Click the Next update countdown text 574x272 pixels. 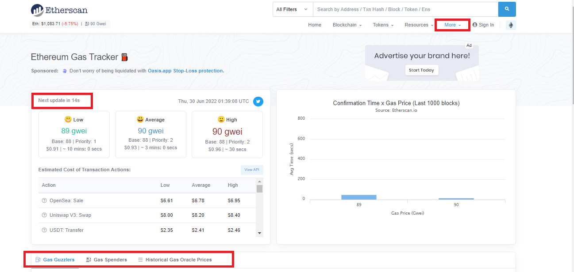pos(59,100)
